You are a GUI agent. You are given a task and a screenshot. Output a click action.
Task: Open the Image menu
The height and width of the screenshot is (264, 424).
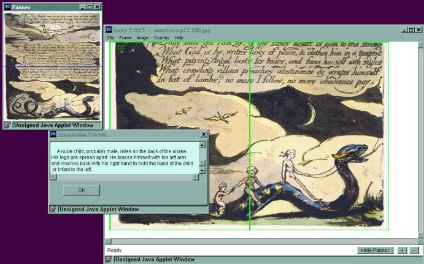pos(142,38)
